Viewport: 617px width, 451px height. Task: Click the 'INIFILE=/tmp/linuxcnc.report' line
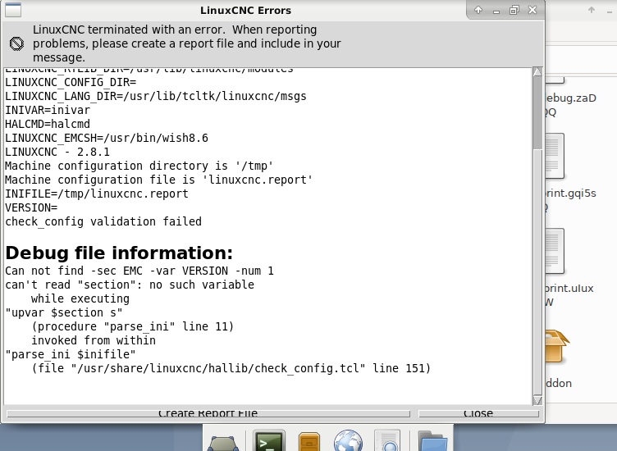pos(97,194)
